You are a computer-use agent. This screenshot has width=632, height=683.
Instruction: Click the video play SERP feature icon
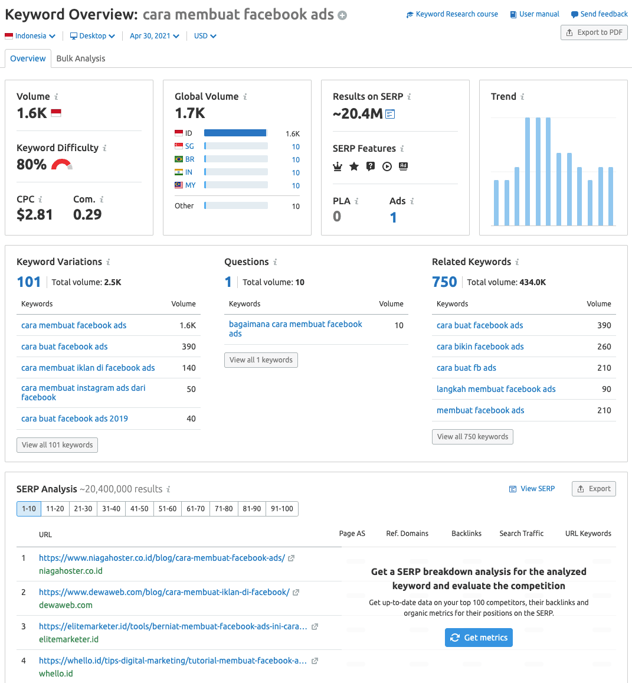coord(387,166)
